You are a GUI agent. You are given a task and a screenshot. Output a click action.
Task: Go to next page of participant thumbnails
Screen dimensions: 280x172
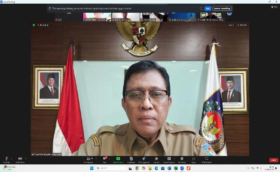click(229, 13)
